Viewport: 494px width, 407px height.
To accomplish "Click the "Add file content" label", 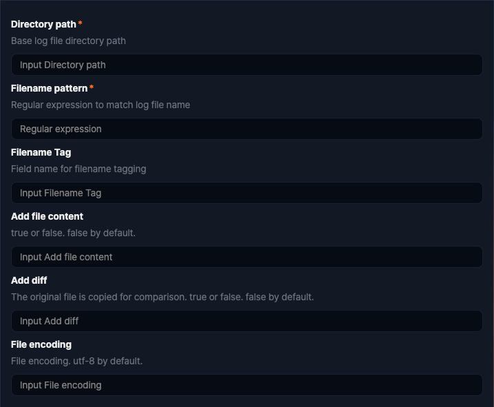I will tap(47, 216).
